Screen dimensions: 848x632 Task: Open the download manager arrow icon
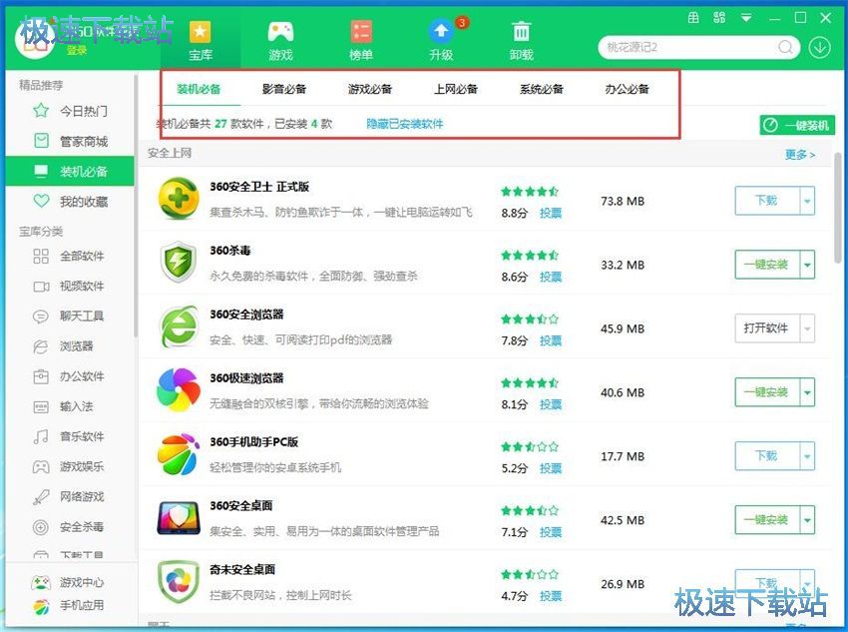tap(820, 48)
